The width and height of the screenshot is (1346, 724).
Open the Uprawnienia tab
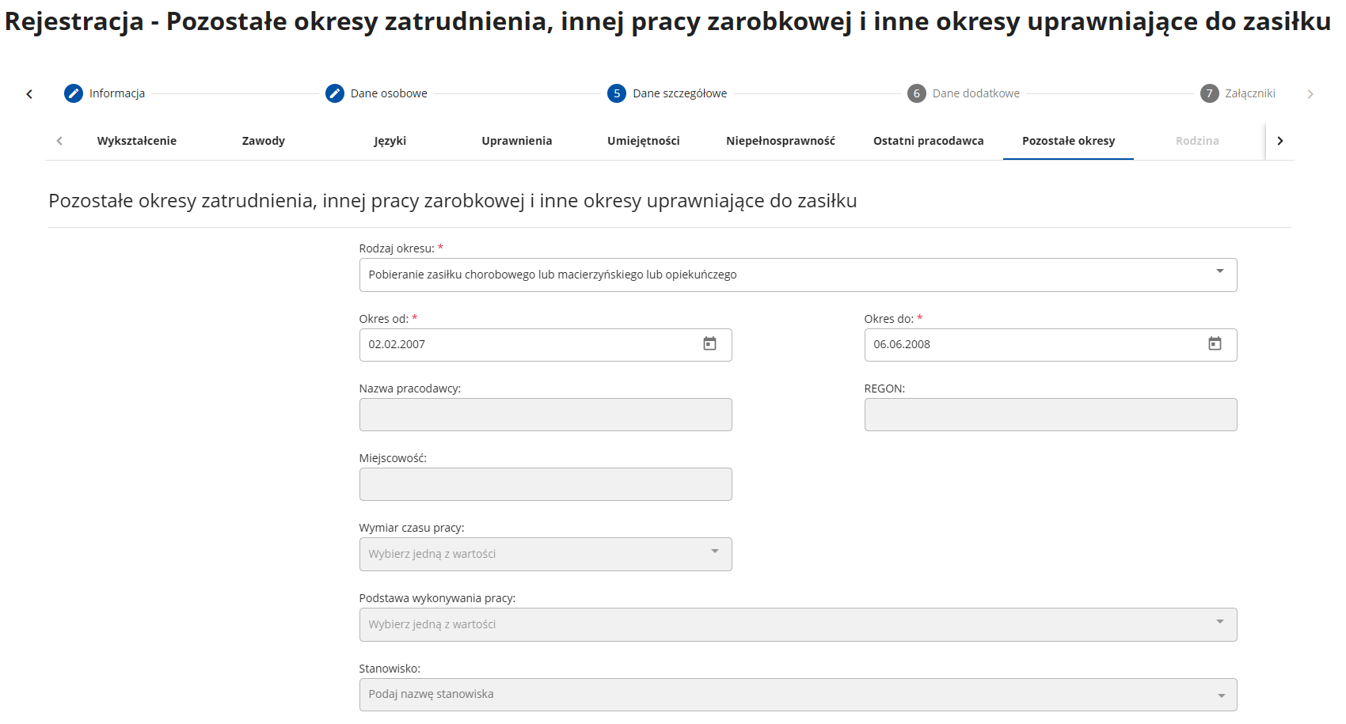(x=517, y=141)
